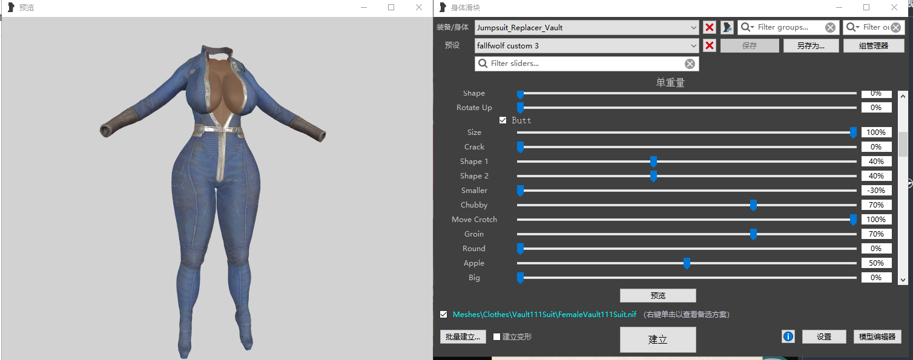Viewport: 913px width, 360px height.
Task: Click the Filter groups search magnifier icon
Action: 747,27
